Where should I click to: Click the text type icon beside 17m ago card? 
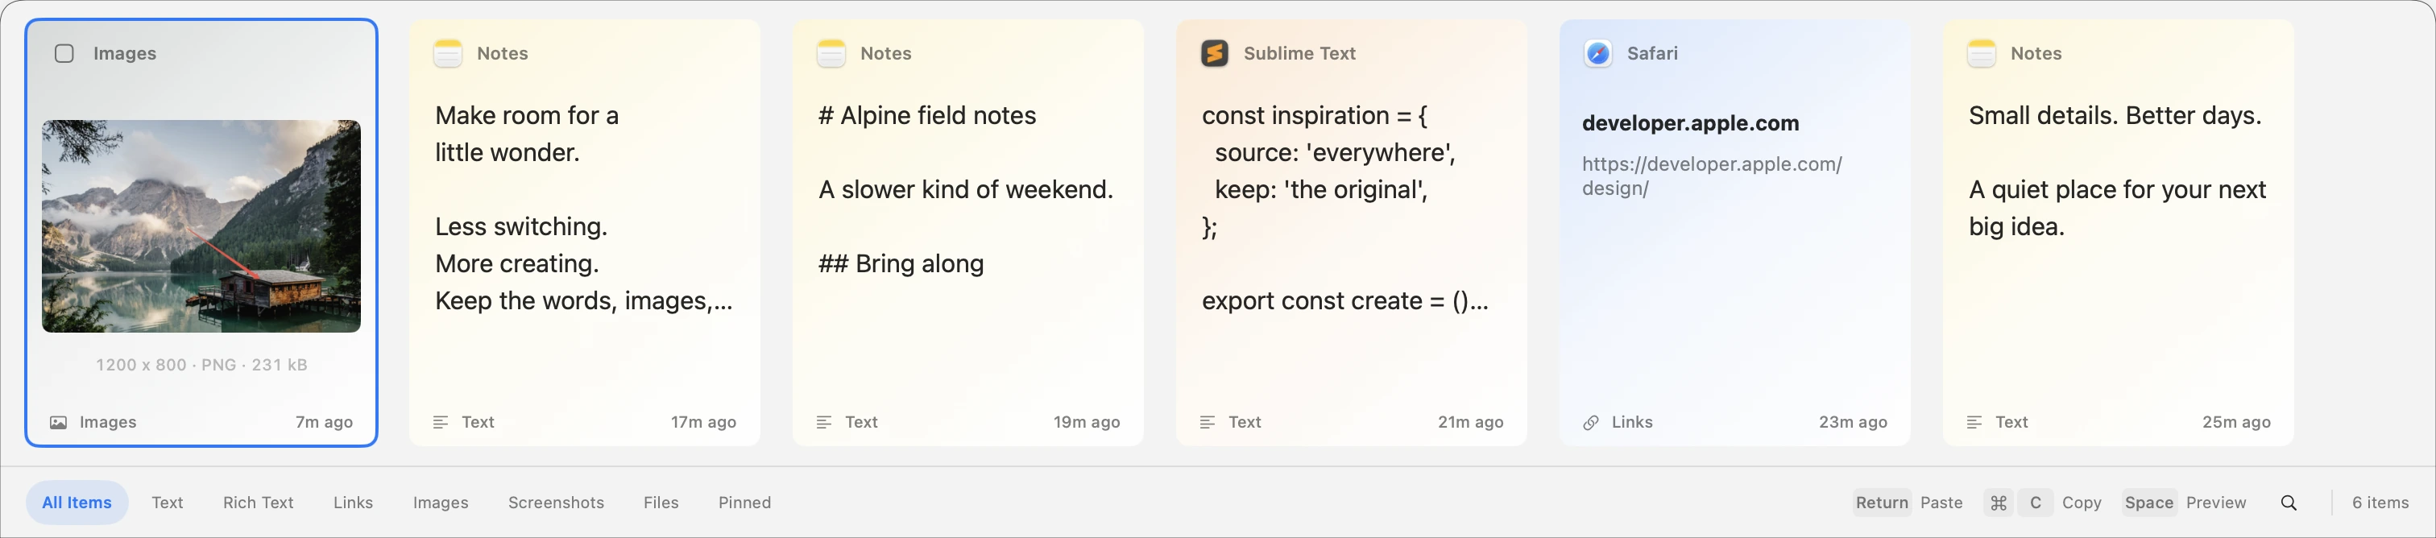tap(441, 423)
